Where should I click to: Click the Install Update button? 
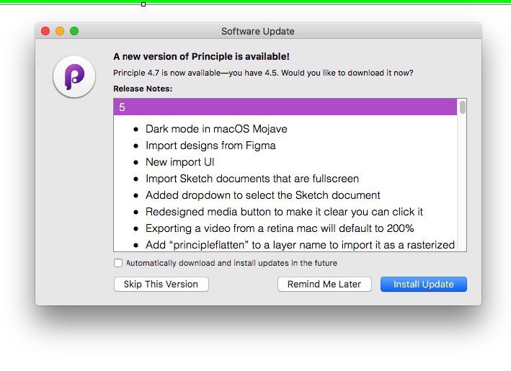click(x=423, y=284)
